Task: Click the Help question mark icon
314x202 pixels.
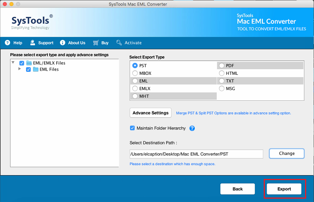Action: point(7,43)
